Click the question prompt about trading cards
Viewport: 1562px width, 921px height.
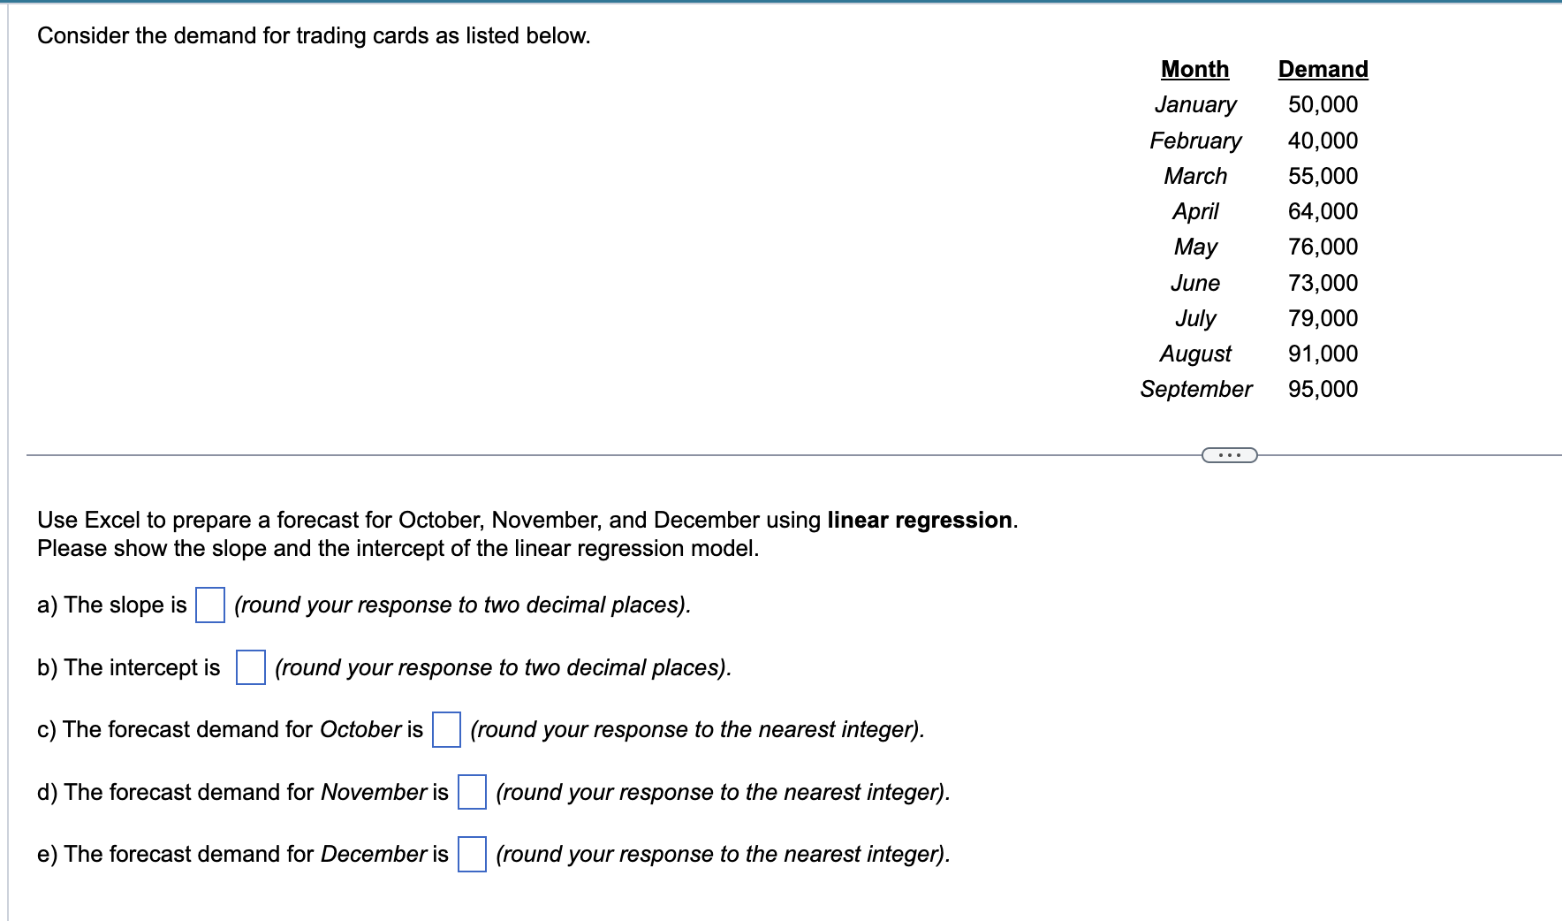point(313,36)
